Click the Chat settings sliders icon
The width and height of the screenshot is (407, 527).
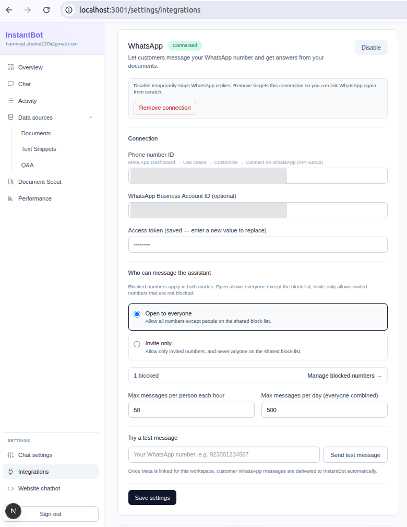pyautogui.click(x=11, y=455)
